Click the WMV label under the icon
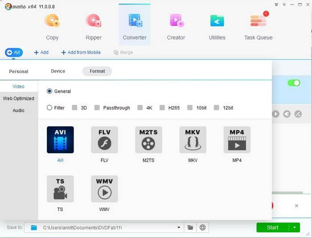The image size is (312, 238). coord(104,209)
